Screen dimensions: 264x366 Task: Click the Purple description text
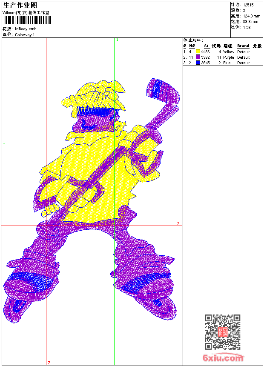pos(229,57)
